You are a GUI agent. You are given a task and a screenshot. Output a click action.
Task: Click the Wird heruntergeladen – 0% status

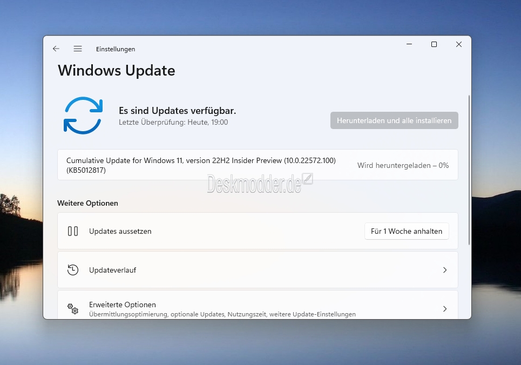403,165
